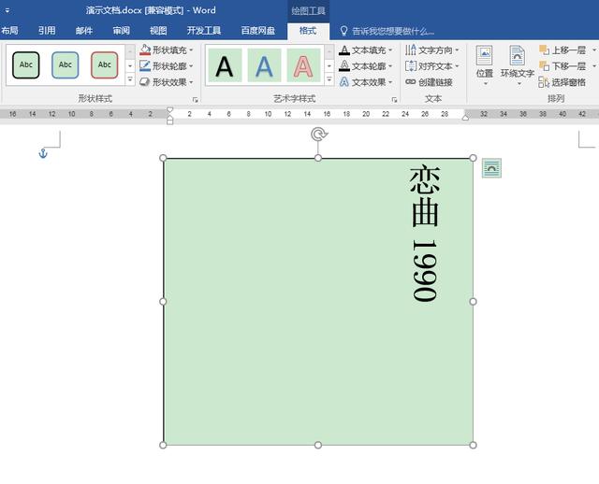Screen dimensions: 599x484
Task: Click the Shape Fill paint bucket icon
Action: (145, 50)
